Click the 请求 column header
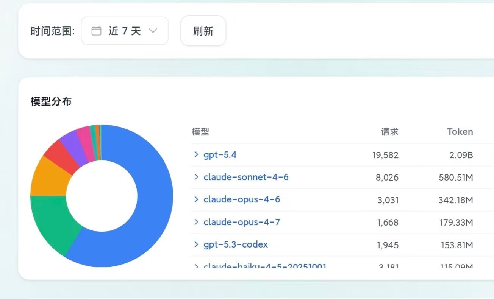Image resolution: width=494 pixels, height=299 pixels. tap(390, 132)
